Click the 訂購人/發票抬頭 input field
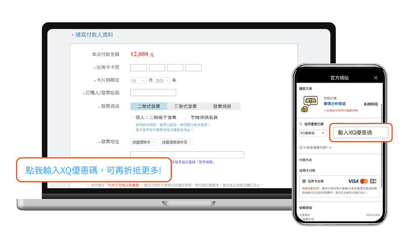402x233 pixels. pyautogui.click(x=153, y=93)
